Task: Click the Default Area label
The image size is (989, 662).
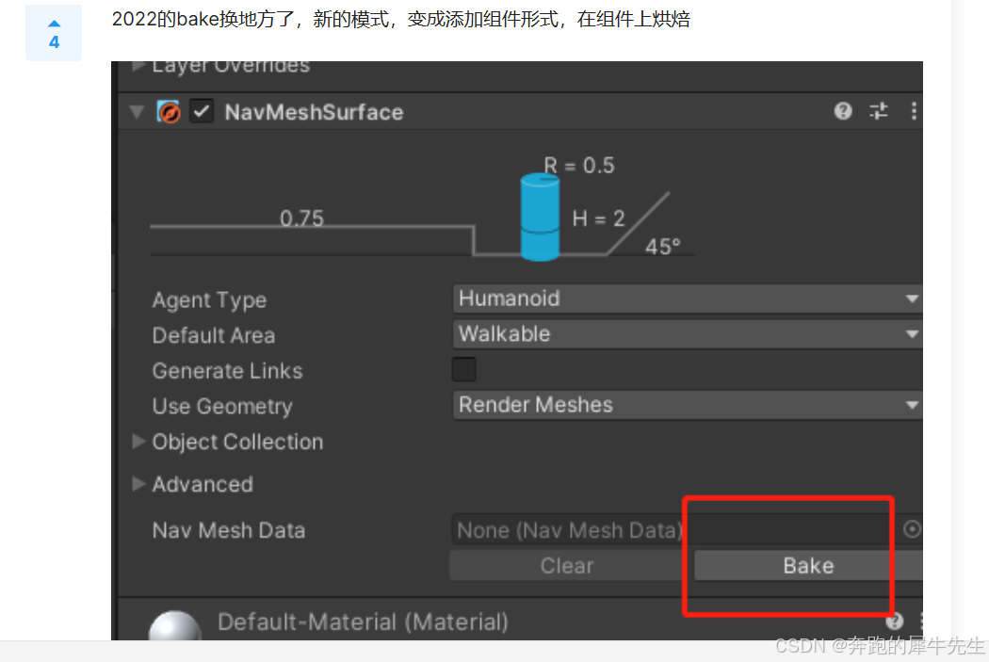Action: tap(214, 335)
